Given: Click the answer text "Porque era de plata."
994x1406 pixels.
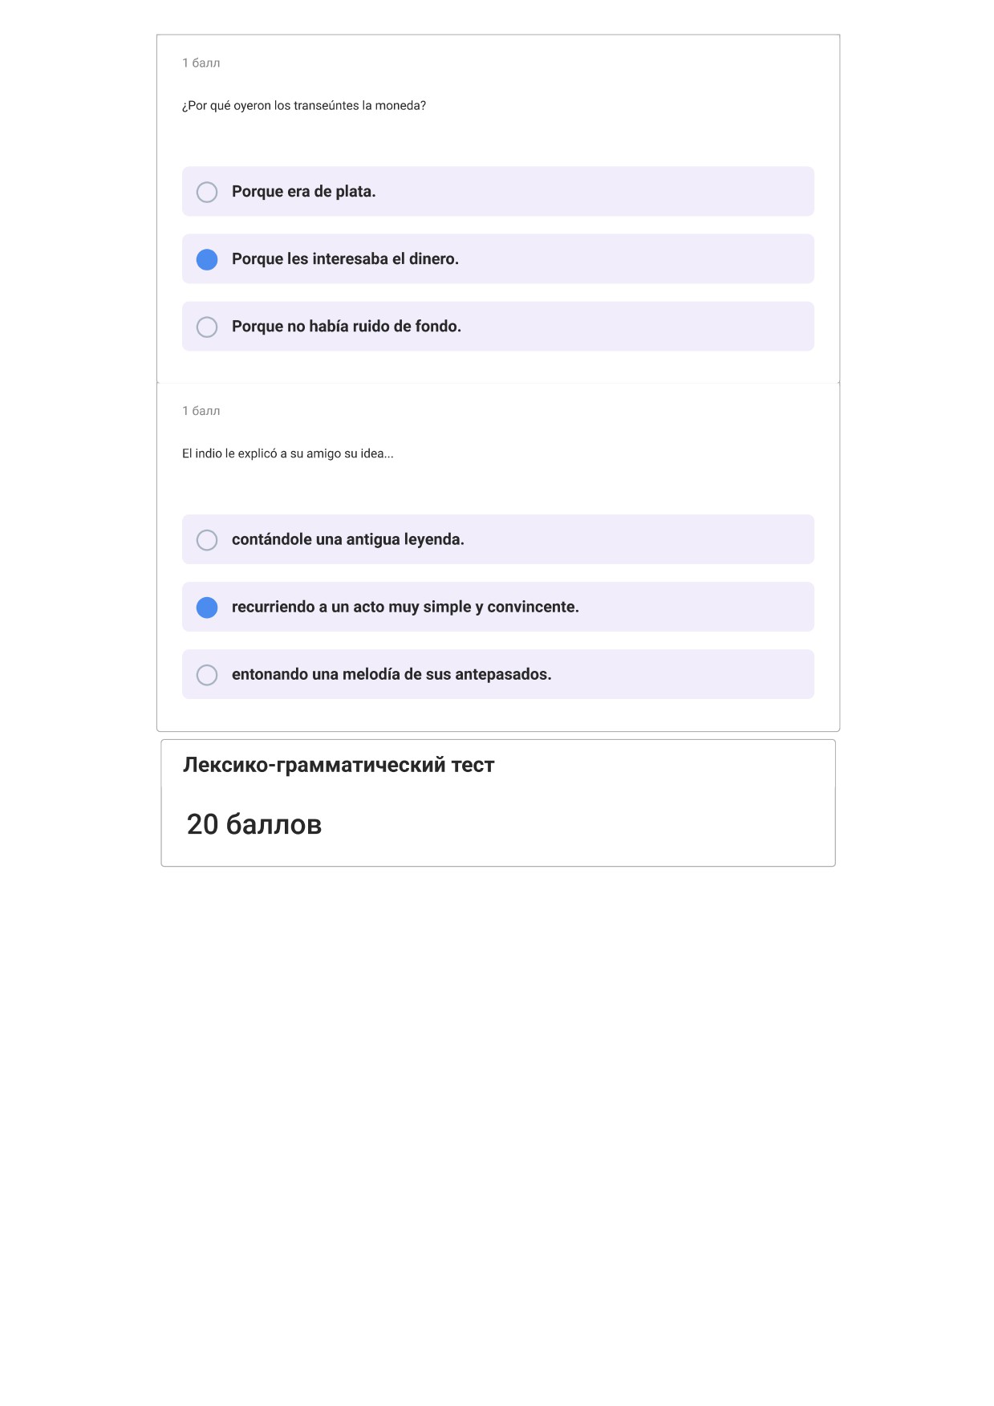Looking at the screenshot, I should (304, 192).
